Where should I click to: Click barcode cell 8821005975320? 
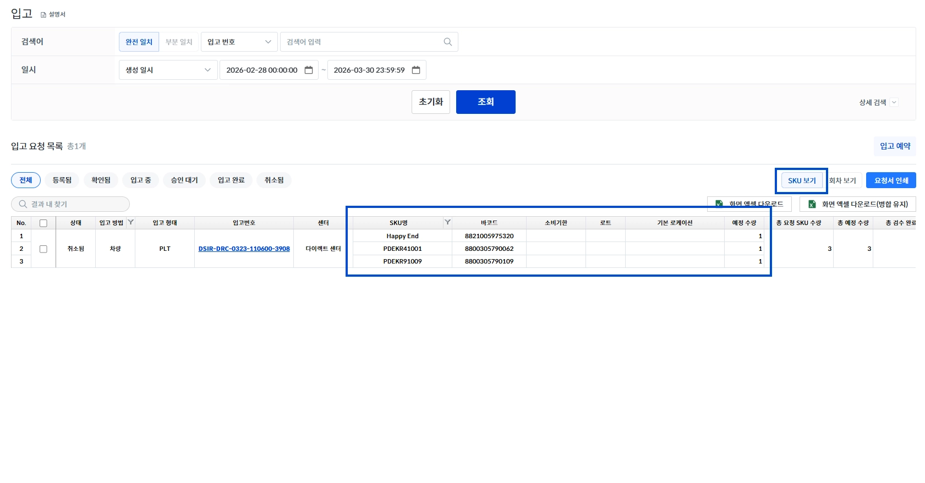tap(489, 236)
